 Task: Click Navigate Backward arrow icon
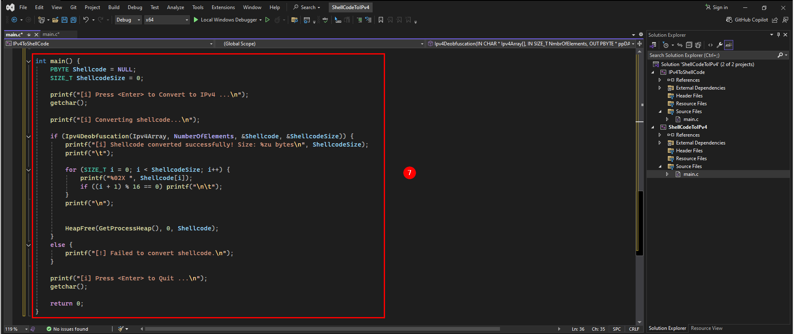pos(14,20)
